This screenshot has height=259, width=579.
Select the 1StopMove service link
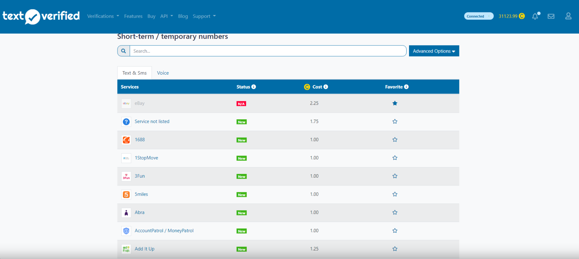tap(146, 158)
